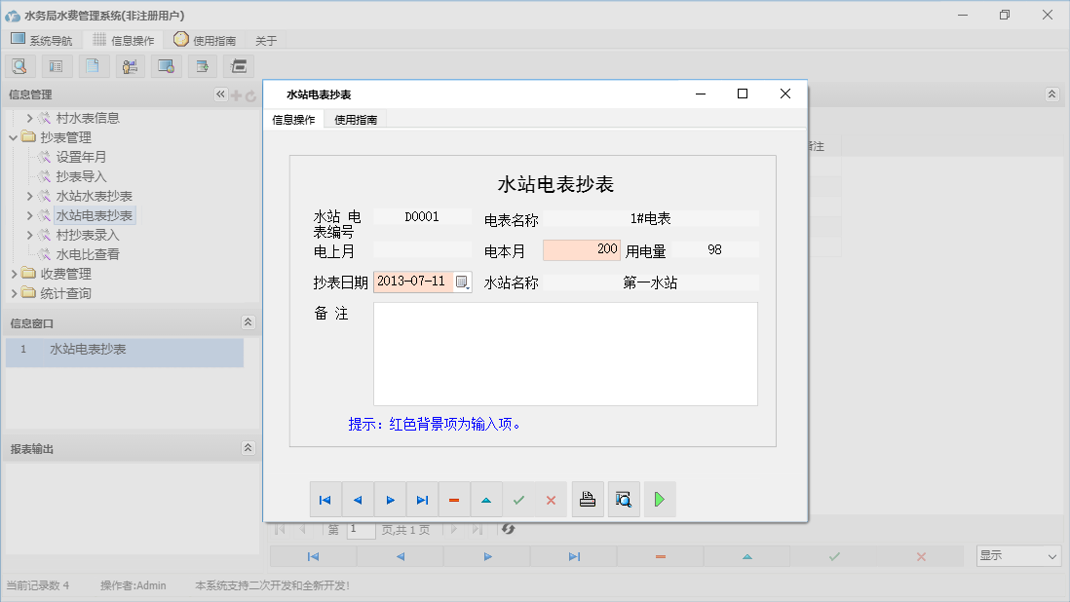
Task: Open the 系统导航 menu
Action: coord(42,40)
